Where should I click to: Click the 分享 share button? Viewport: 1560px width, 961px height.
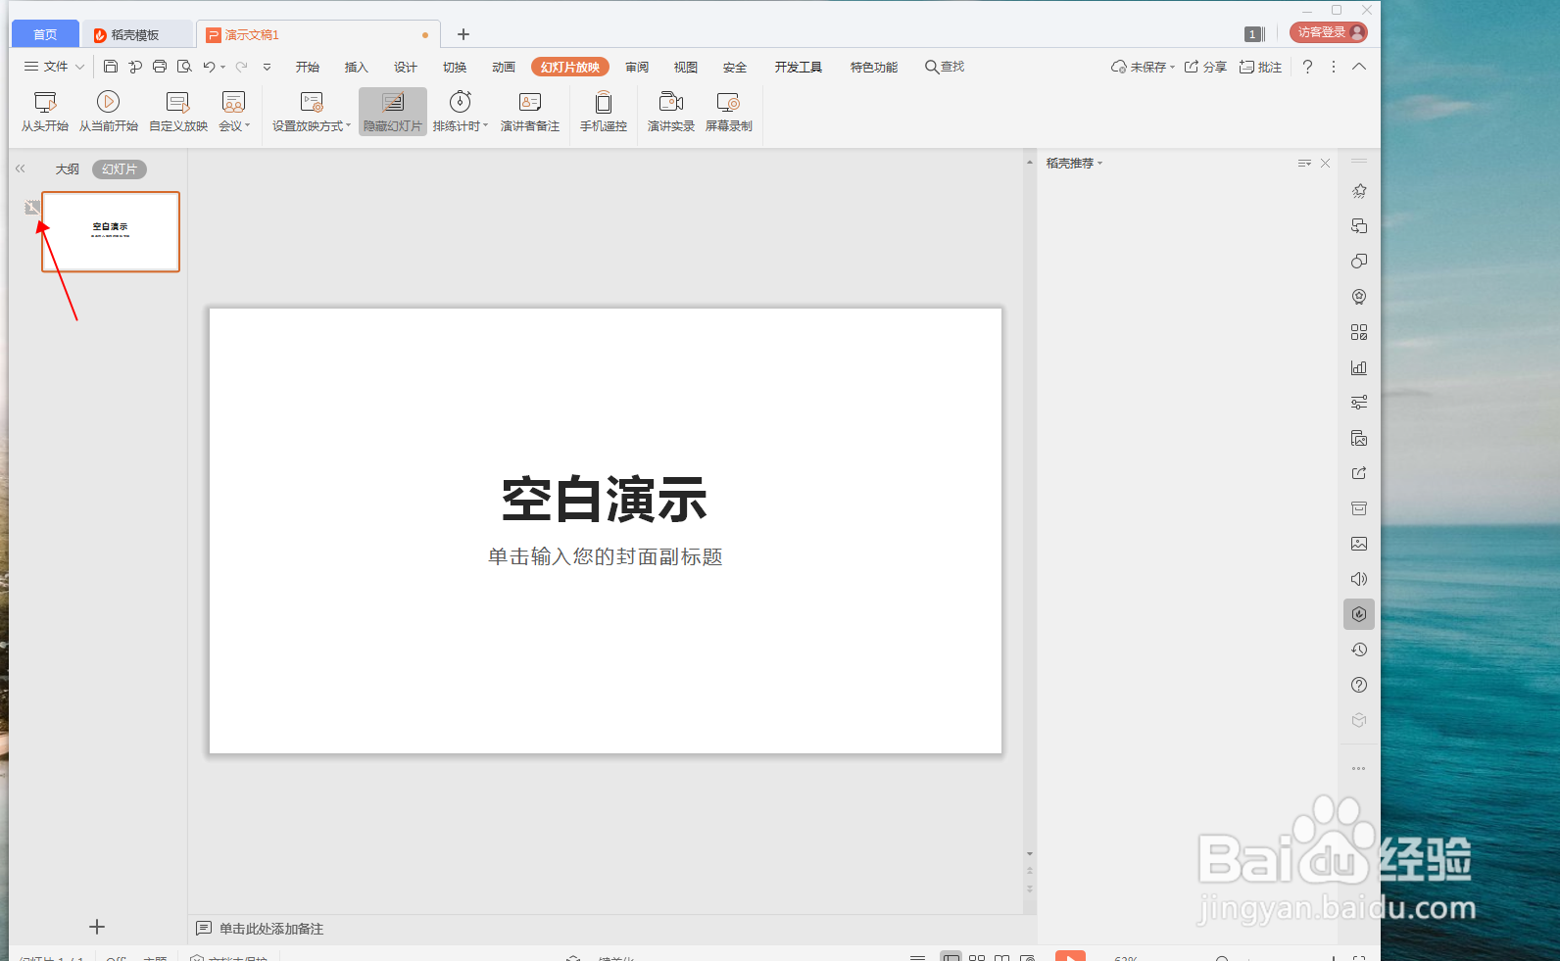(1205, 67)
